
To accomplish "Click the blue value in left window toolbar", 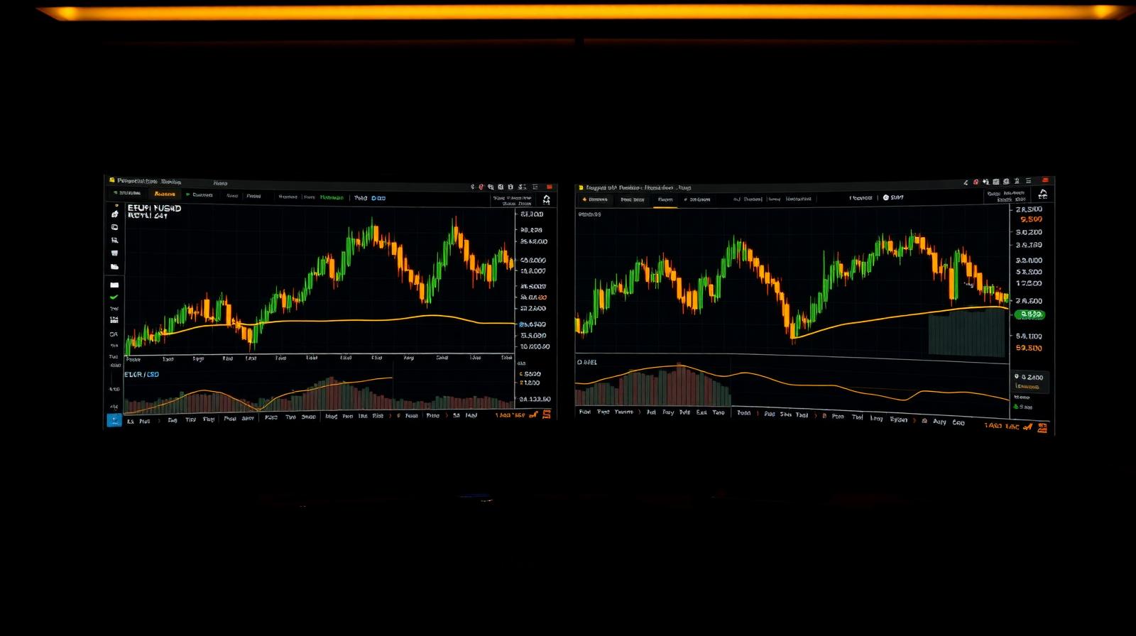I will [378, 198].
